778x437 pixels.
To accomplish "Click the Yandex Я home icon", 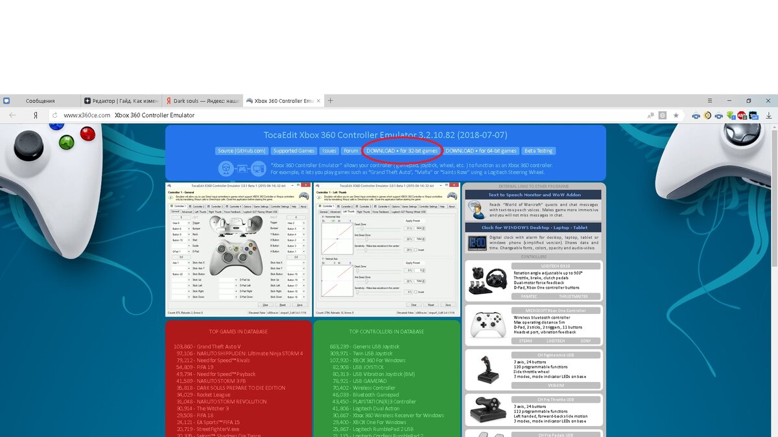I will (x=35, y=115).
